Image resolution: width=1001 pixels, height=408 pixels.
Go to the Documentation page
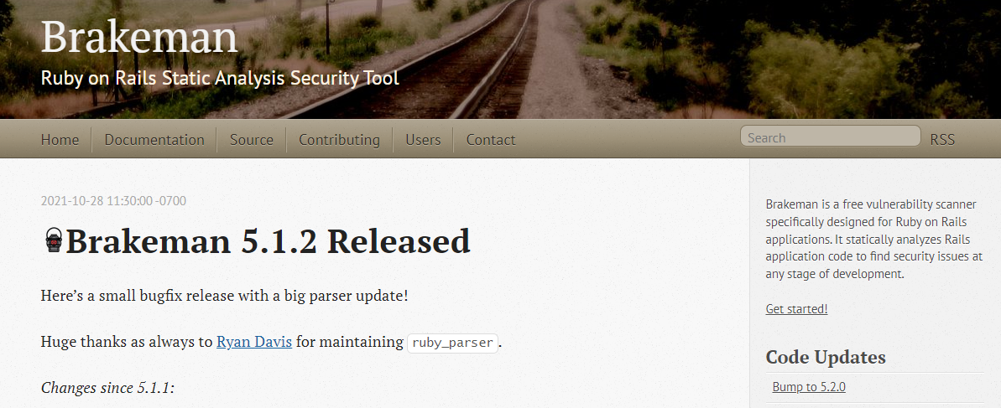(154, 140)
